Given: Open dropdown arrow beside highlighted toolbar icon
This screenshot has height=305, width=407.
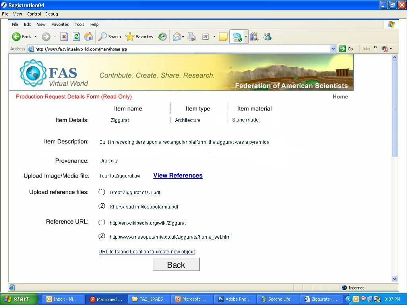Looking at the screenshot, I should [x=246, y=37].
